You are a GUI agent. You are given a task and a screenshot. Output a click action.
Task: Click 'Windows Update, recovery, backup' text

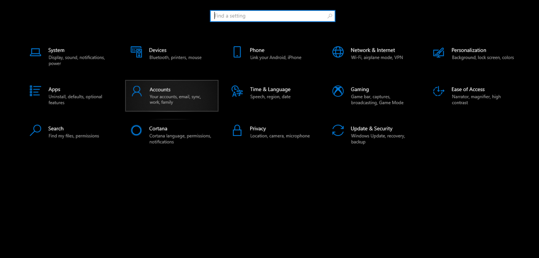pos(378,139)
